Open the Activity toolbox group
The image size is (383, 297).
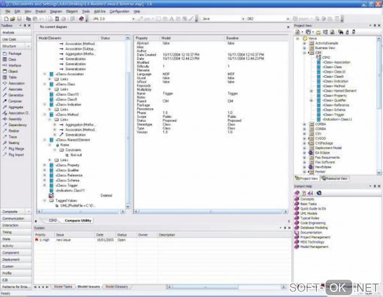16,246
